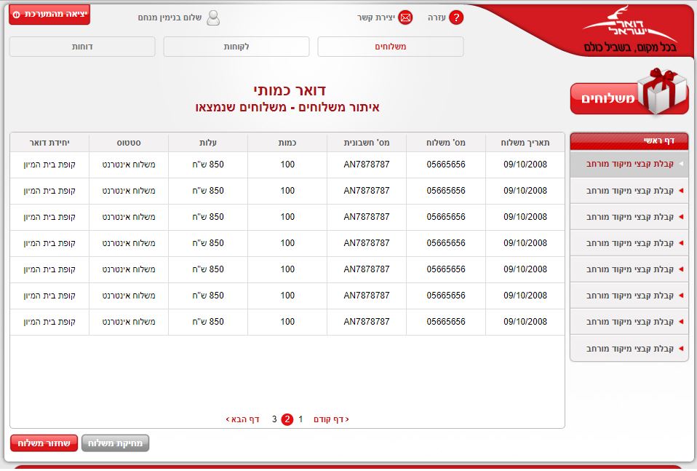This screenshot has height=471, width=697.
Task: Open the 'משלוחים' tab
Action: tap(390, 47)
